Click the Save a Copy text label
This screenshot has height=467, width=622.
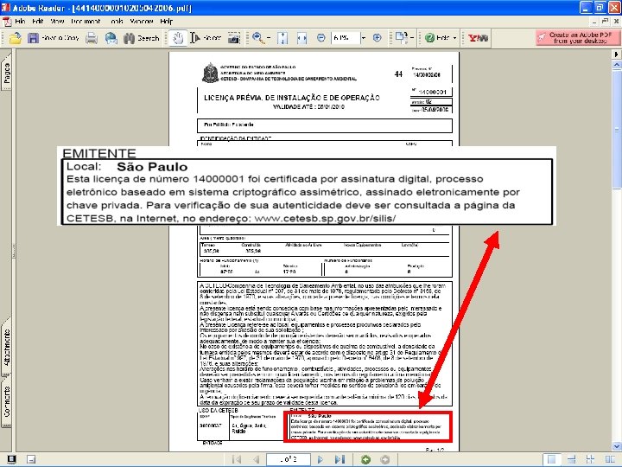60,38
